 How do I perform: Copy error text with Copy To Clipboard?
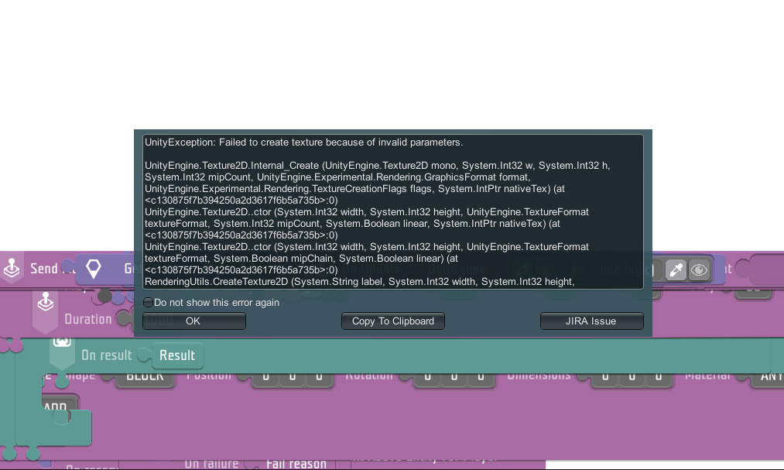393,321
